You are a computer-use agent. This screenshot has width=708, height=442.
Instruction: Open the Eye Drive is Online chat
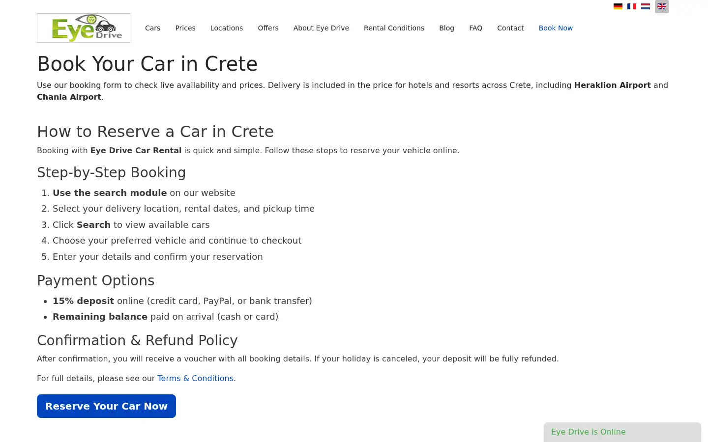pyautogui.click(x=622, y=432)
